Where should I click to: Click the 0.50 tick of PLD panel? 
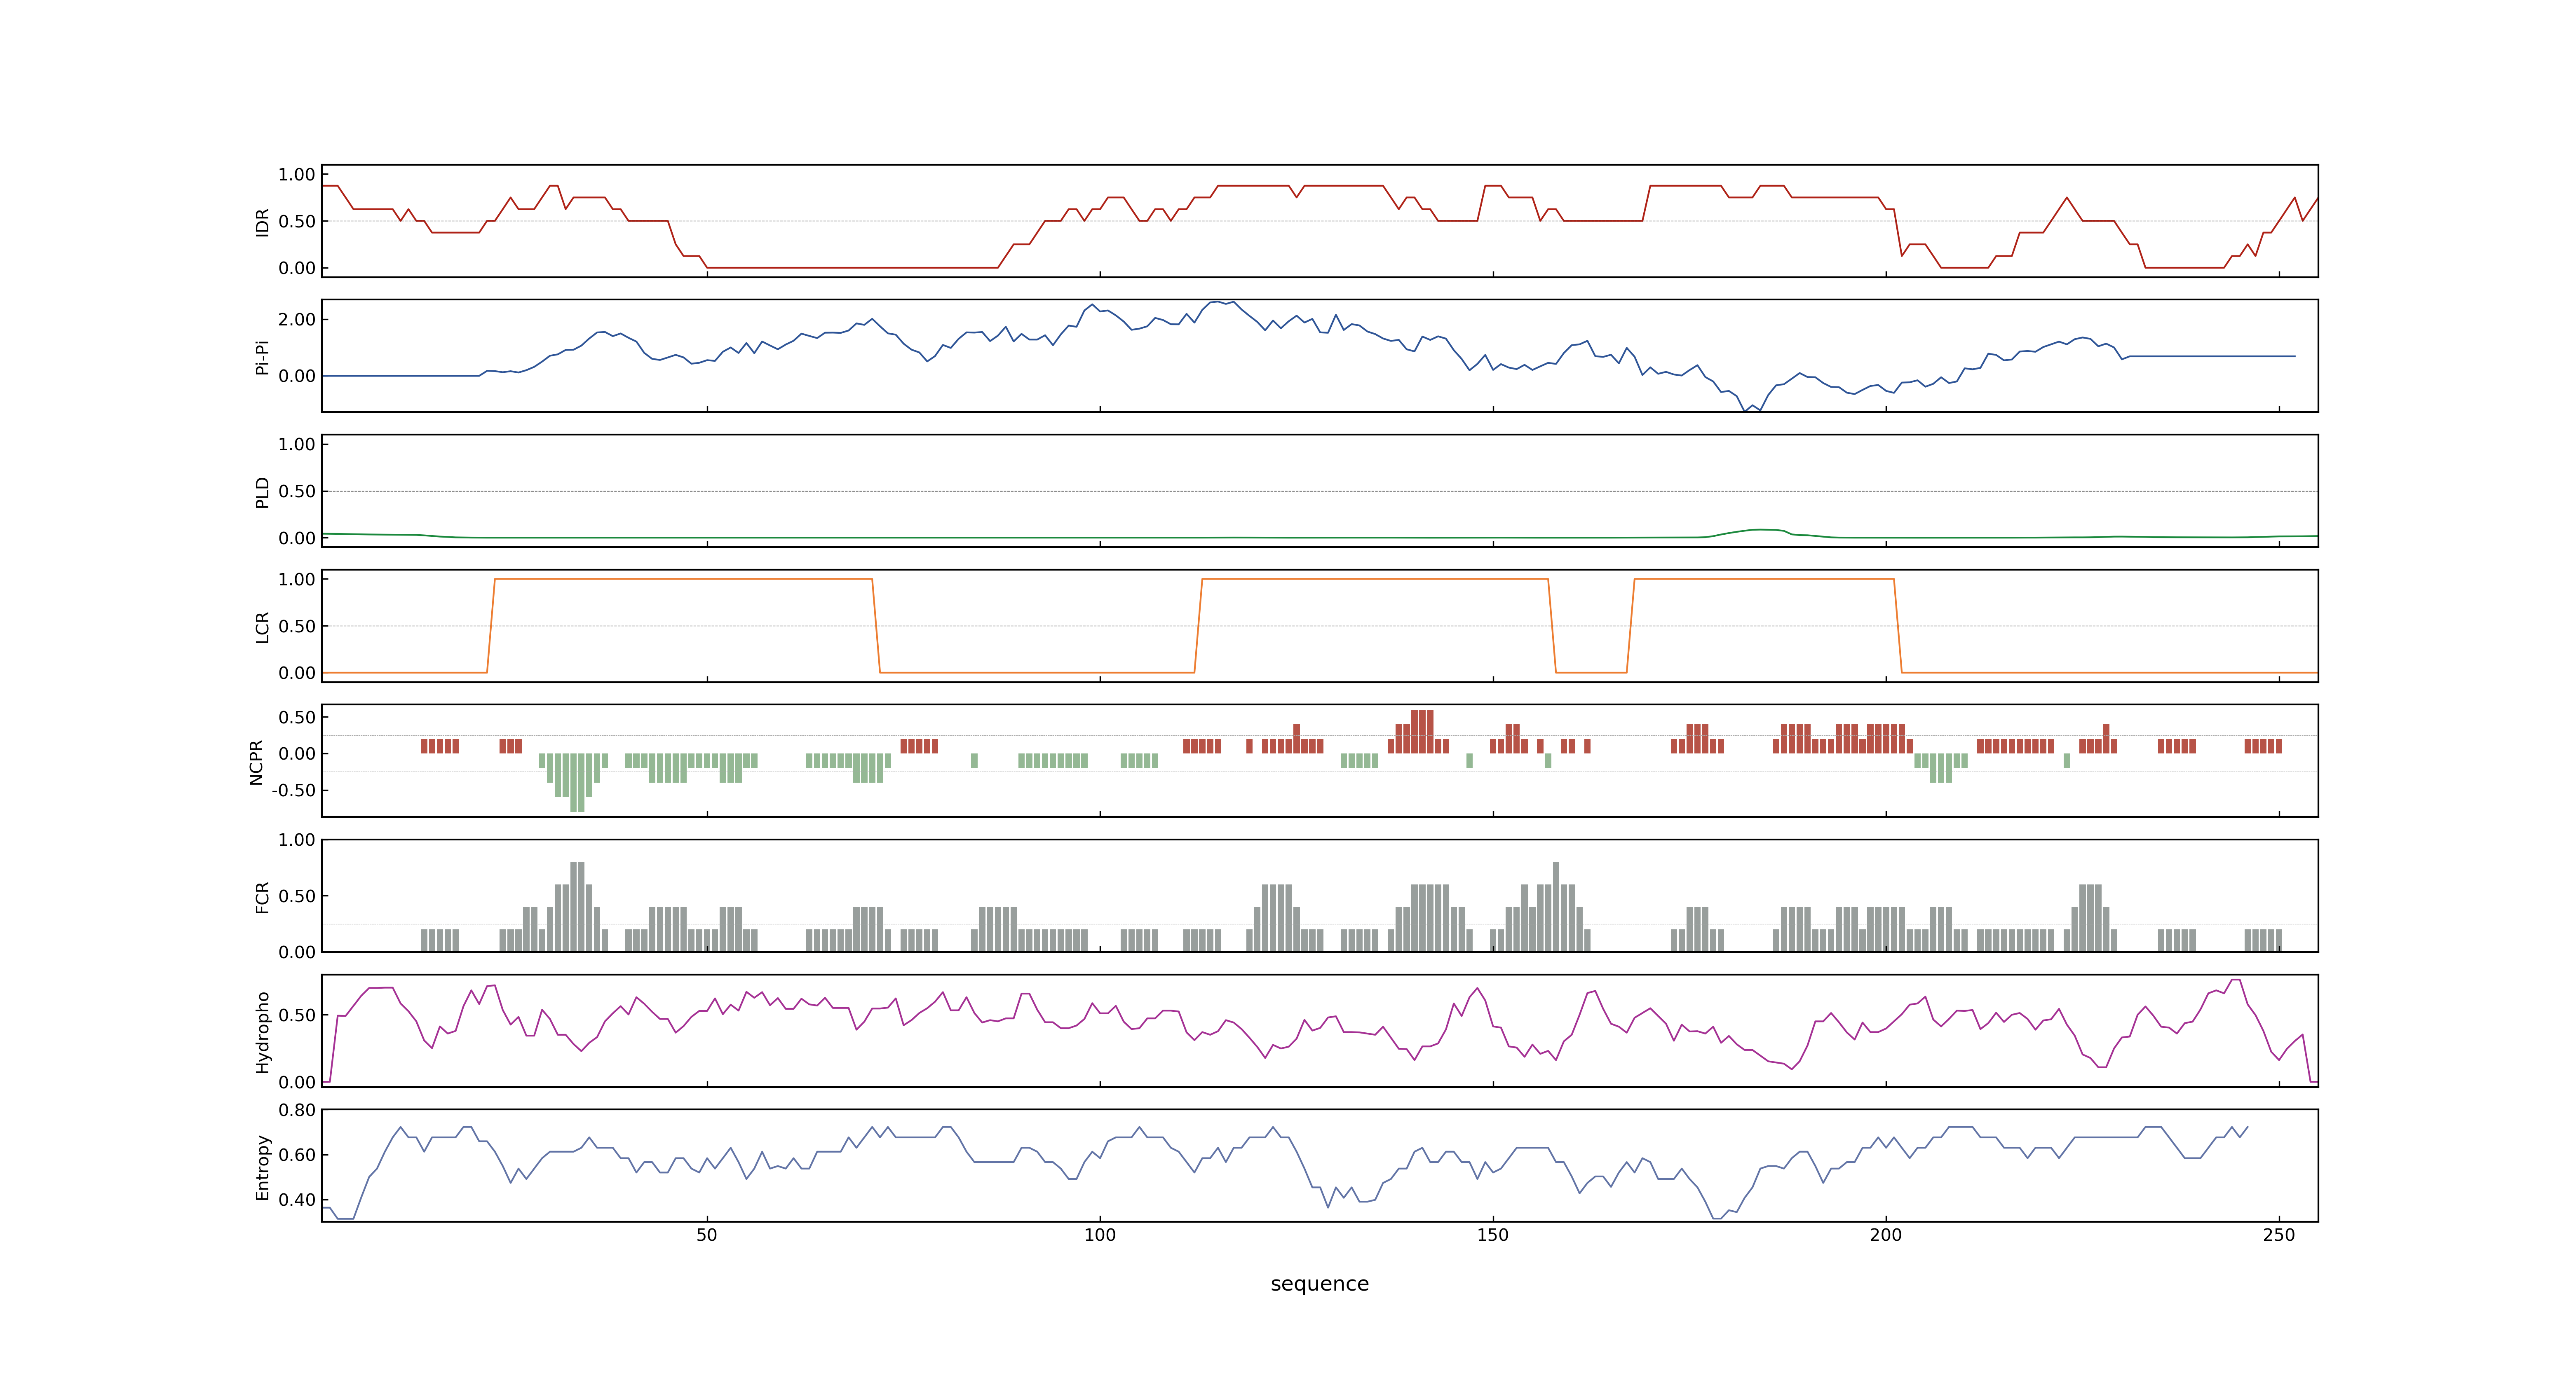[297, 491]
